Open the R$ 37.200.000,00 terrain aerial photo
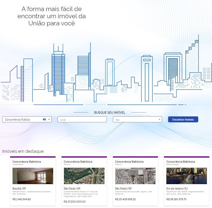Screen dimensions: 212x208 point(84,176)
